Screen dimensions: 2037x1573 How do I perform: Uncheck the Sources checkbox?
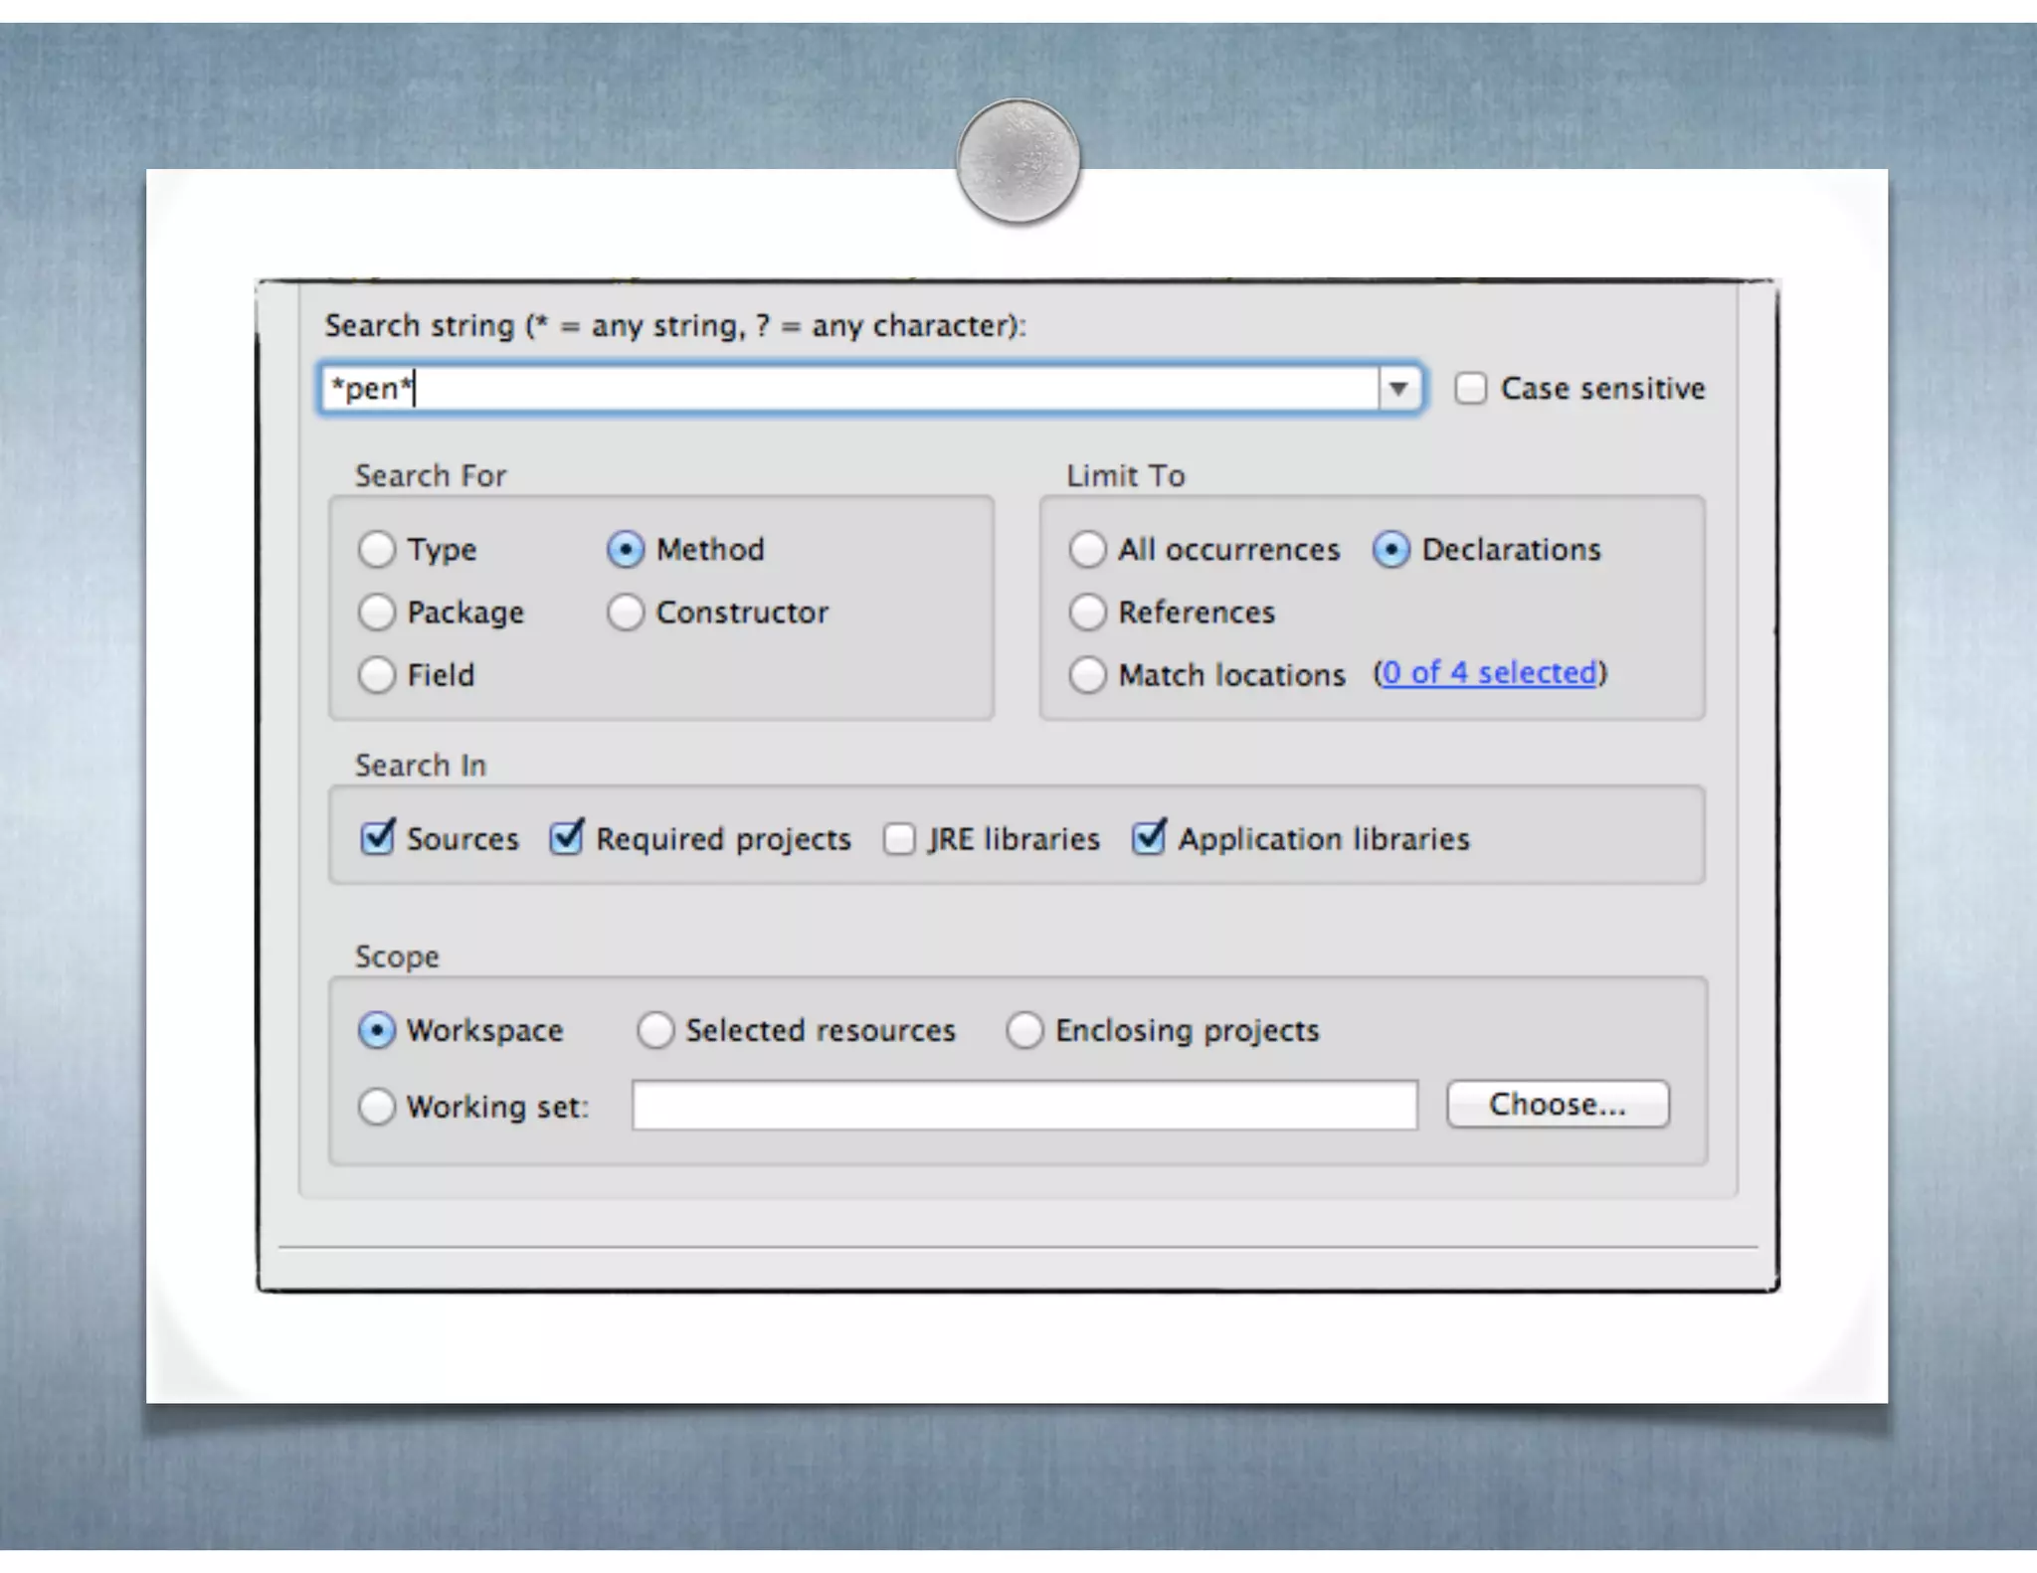click(x=378, y=838)
